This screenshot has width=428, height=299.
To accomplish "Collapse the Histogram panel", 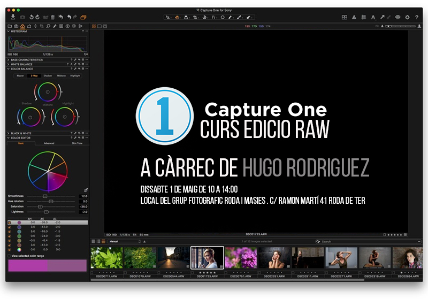I will (x=8, y=32).
